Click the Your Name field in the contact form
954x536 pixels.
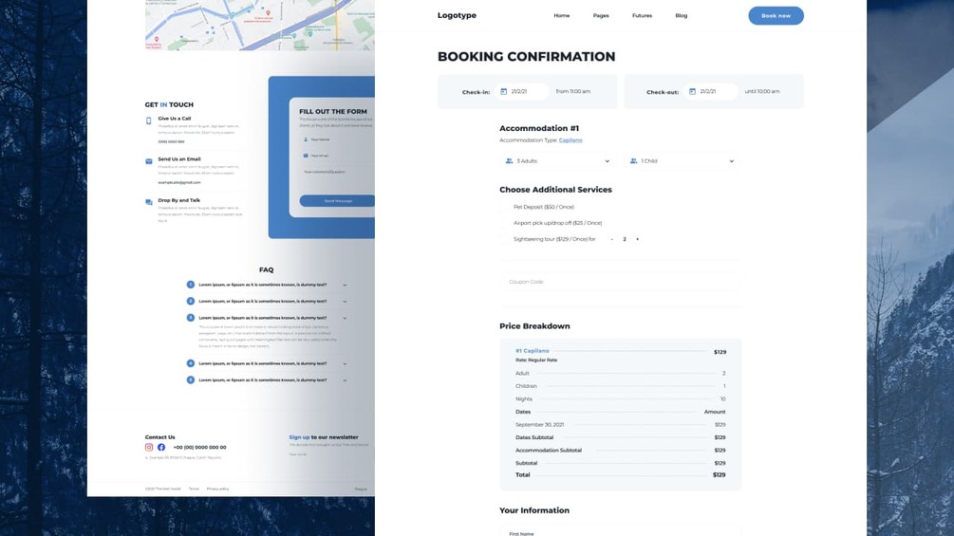point(337,139)
